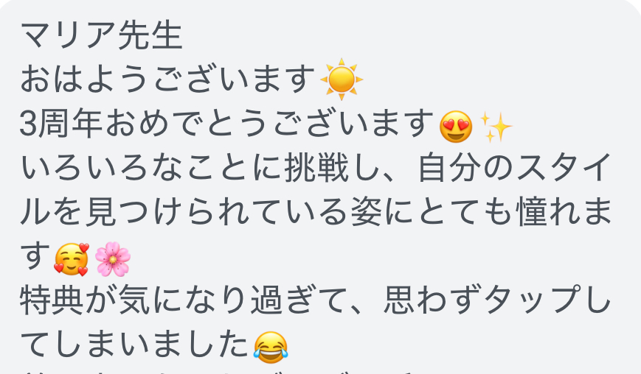
Task: Click the word 憧れ
Action: (551, 213)
